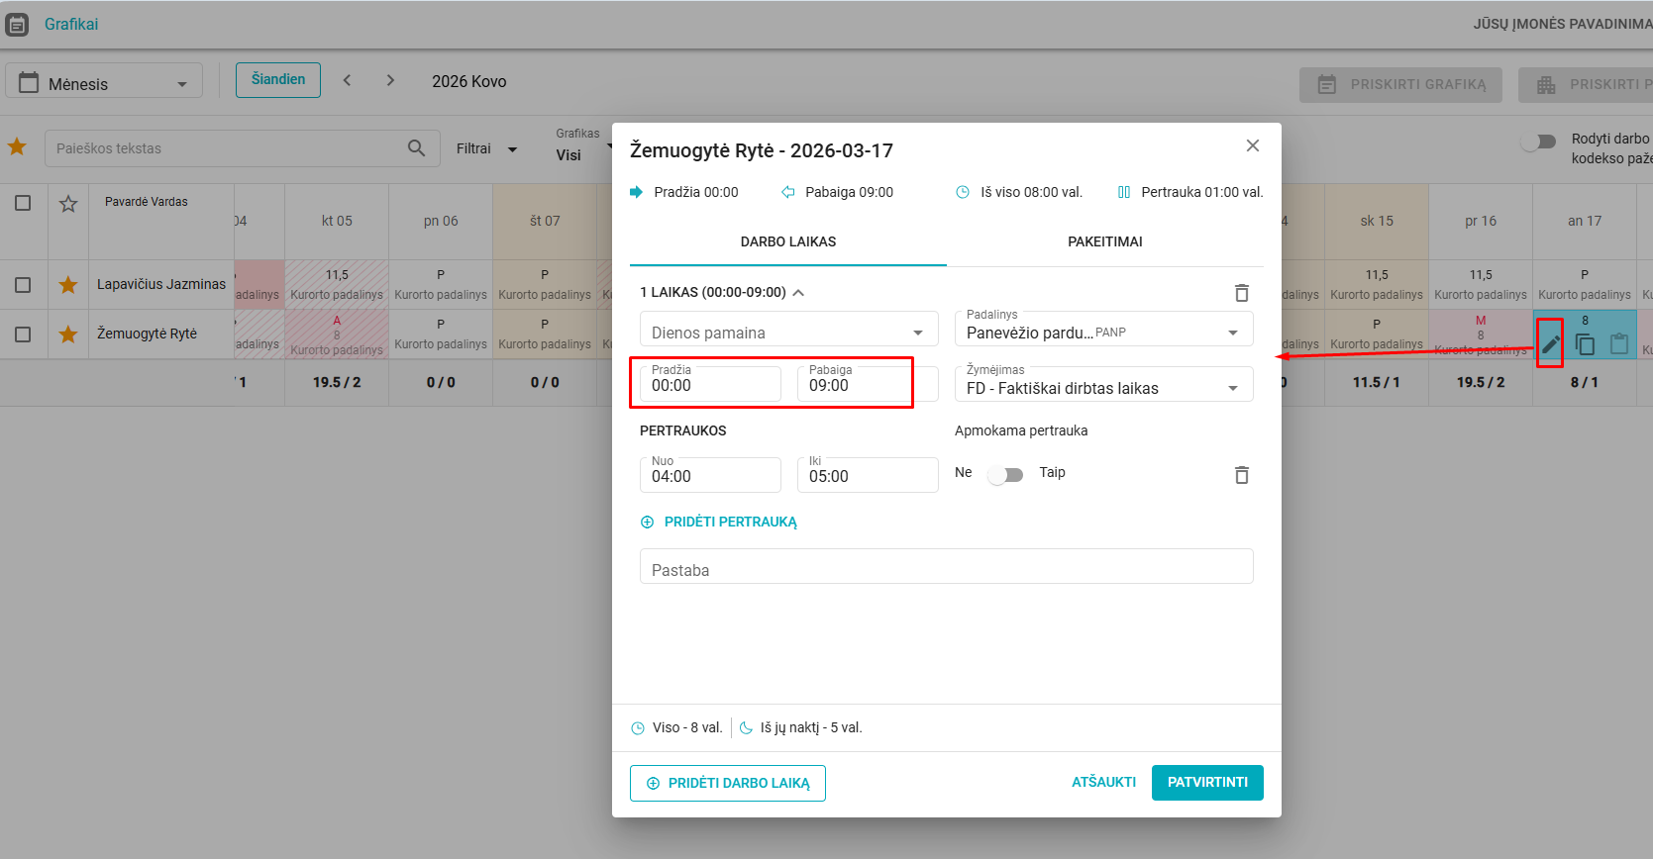This screenshot has width=1653, height=859.
Task: Delete the break using its trash icon
Action: [1241, 475]
